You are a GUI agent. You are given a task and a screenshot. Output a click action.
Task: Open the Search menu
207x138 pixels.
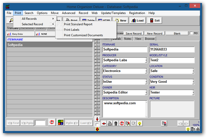point(29,13)
